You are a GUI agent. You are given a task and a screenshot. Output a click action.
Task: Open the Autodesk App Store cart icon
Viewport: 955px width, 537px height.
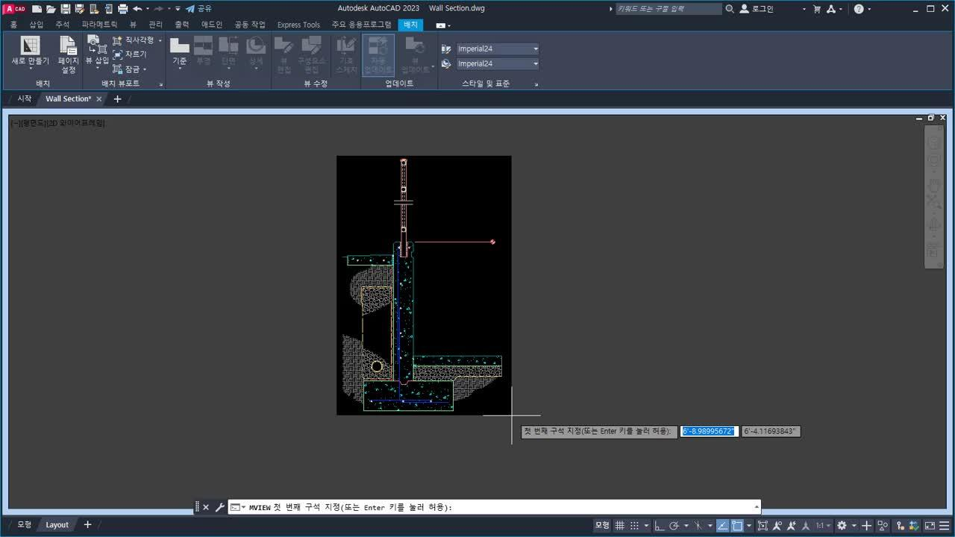(817, 9)
